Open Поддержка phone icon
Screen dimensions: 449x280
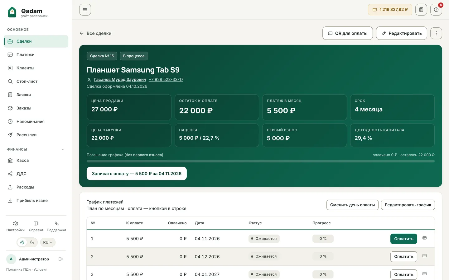(x=56, y=226)
